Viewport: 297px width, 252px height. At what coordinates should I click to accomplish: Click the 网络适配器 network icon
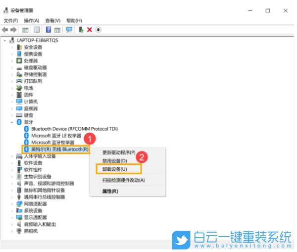pyautogui.click(x=19, y=204)
